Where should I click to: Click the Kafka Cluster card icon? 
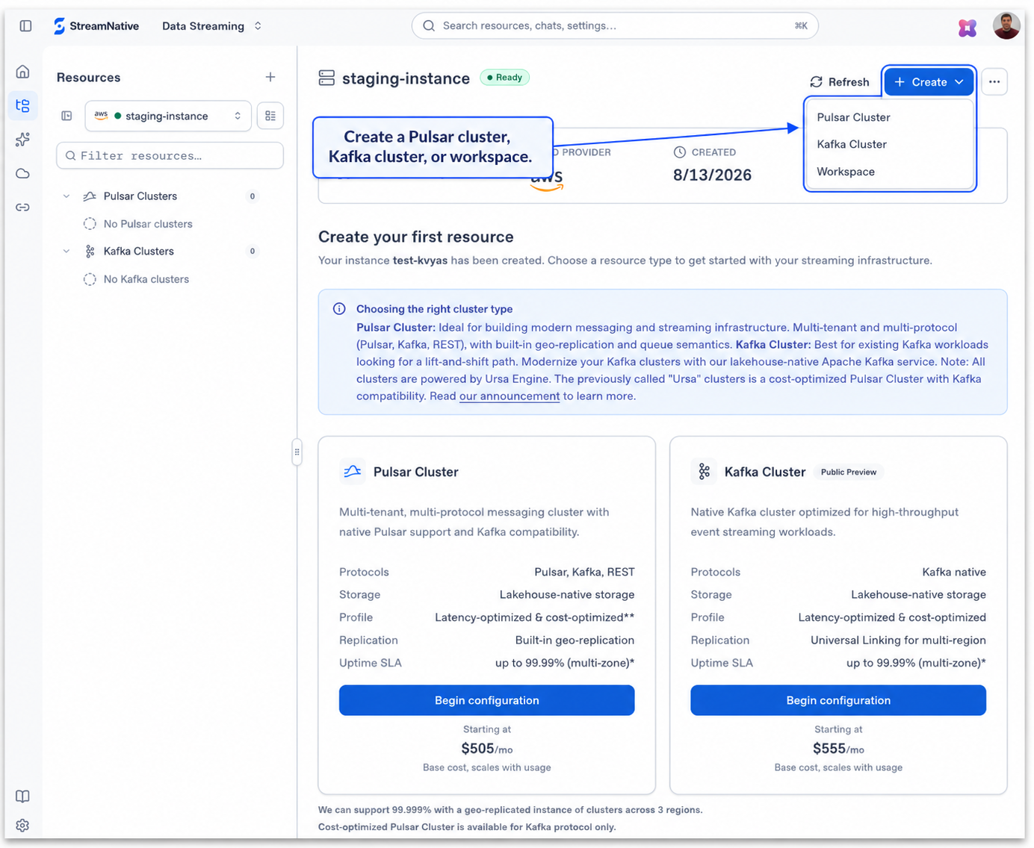(x=704, y=472)
